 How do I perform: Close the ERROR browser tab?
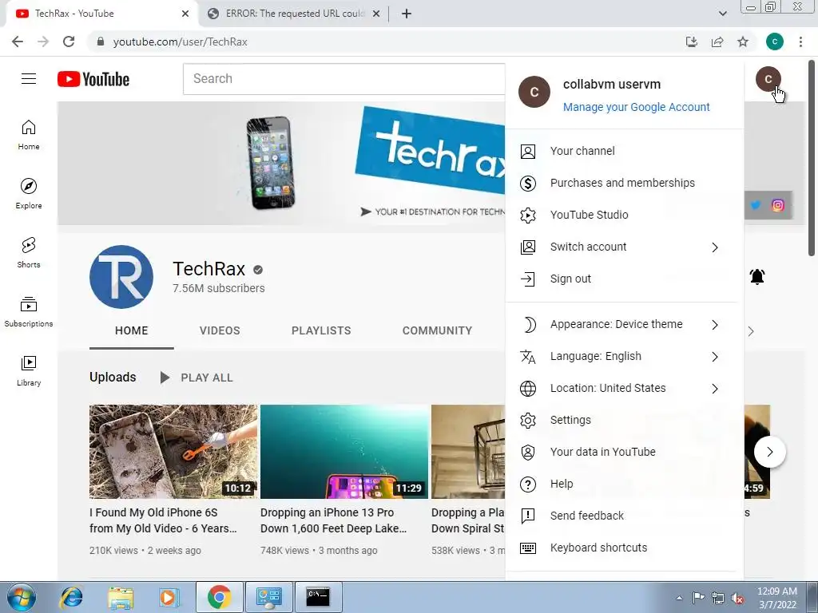point(375,14)
